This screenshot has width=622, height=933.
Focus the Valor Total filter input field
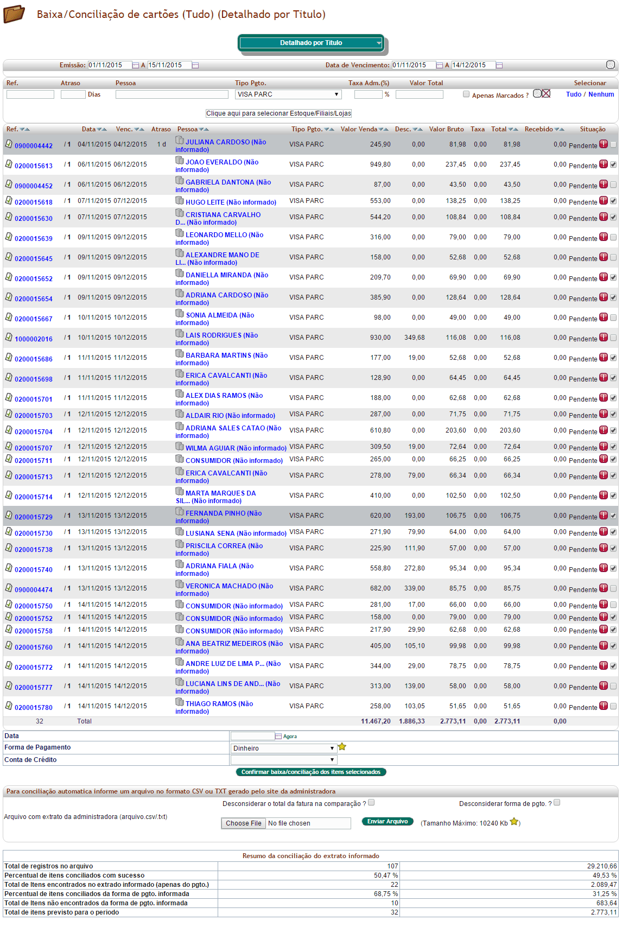pyautogui.click(x=420, y=94)
